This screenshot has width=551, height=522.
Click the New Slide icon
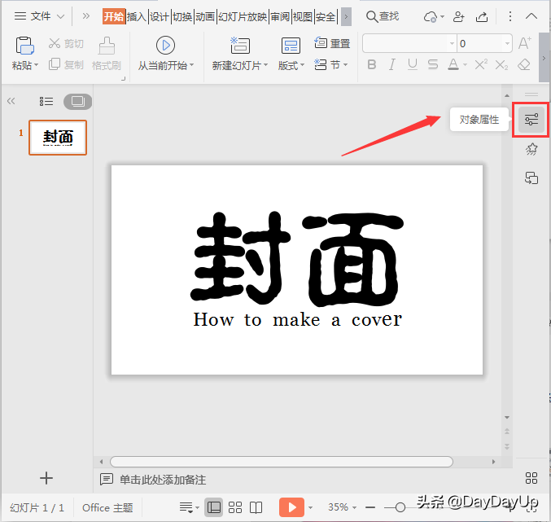pos(240,46)
